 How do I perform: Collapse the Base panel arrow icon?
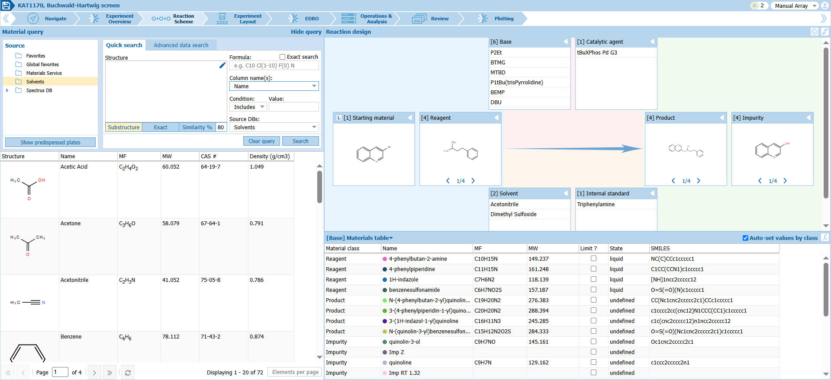click(565, 42)
